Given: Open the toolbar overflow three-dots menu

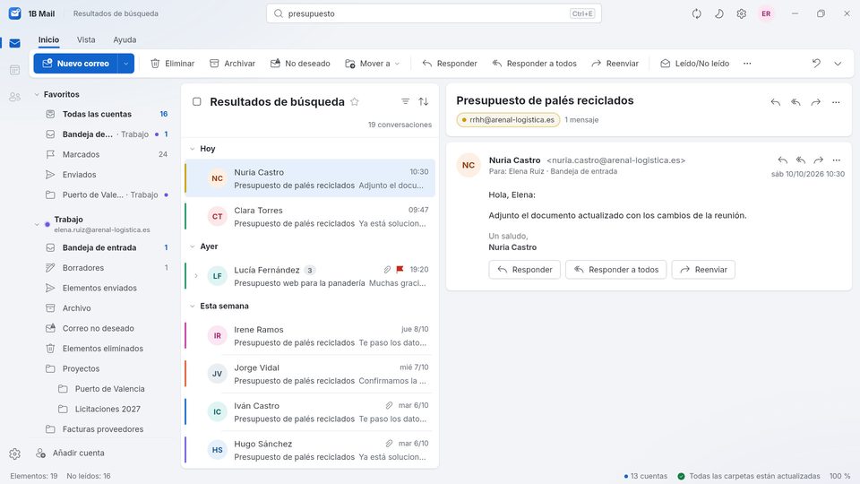Looking at the screenshot, I should click(747, 64).
